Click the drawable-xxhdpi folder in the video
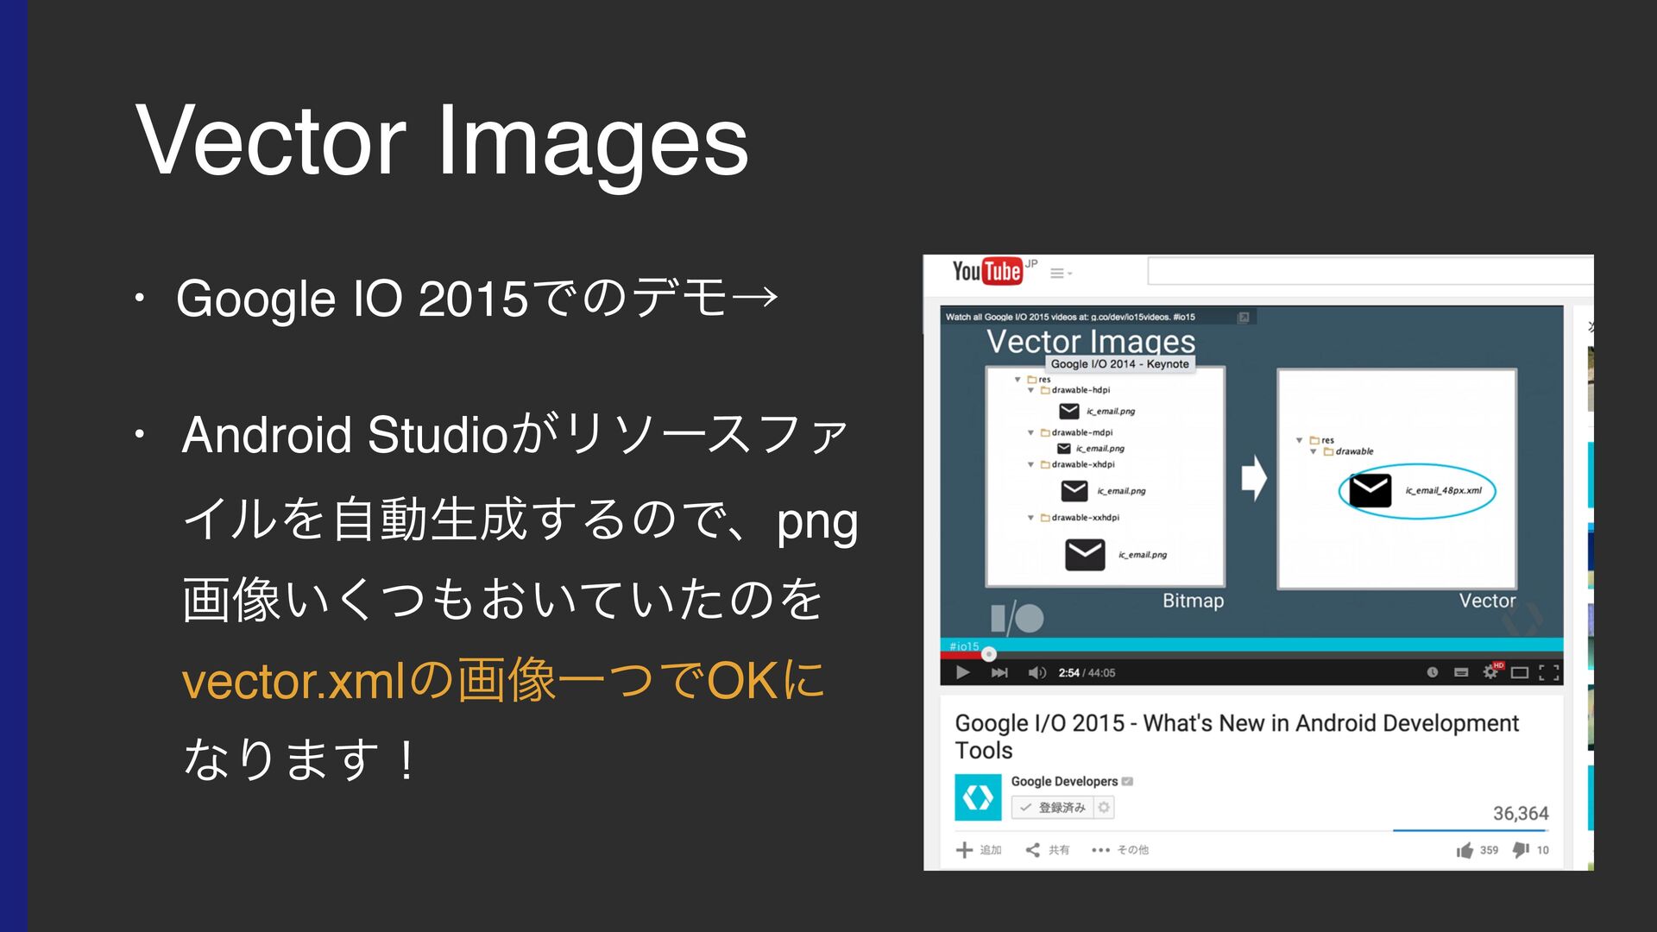Screen dimensions: 1657x932 point(1080,518)
